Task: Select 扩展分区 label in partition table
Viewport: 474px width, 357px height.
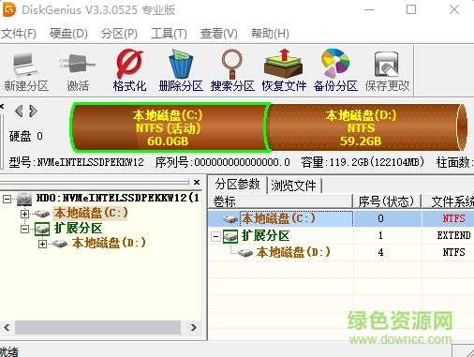Action: 265,236
